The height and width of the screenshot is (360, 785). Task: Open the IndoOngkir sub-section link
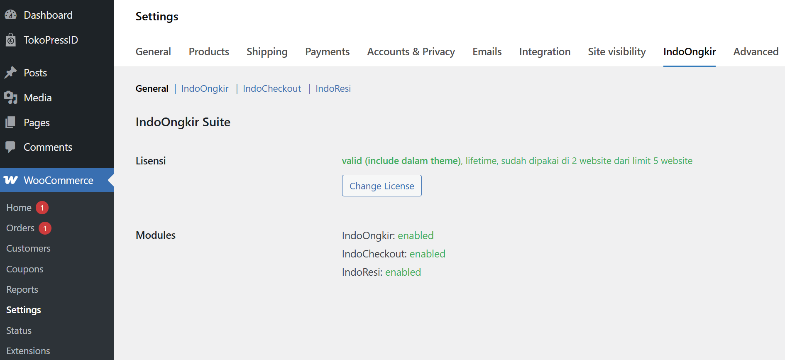click(x=205, y=88)
